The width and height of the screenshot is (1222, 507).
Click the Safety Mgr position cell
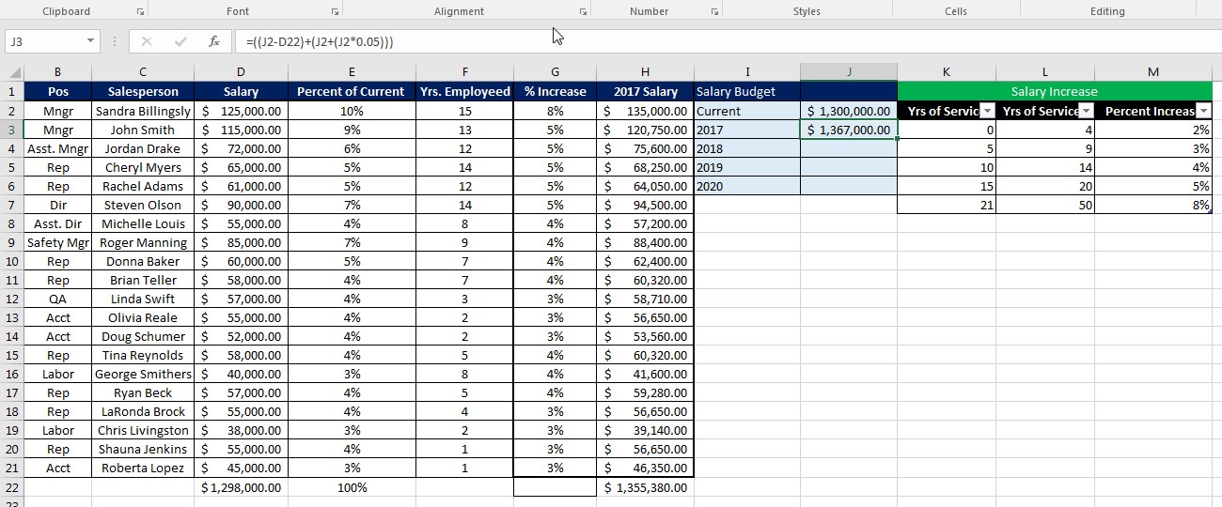click(x=57, y=242)
